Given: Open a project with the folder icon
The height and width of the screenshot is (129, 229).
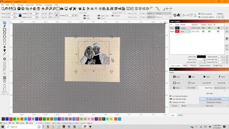Looking at the screenshot, I should (x=7, y=9).
